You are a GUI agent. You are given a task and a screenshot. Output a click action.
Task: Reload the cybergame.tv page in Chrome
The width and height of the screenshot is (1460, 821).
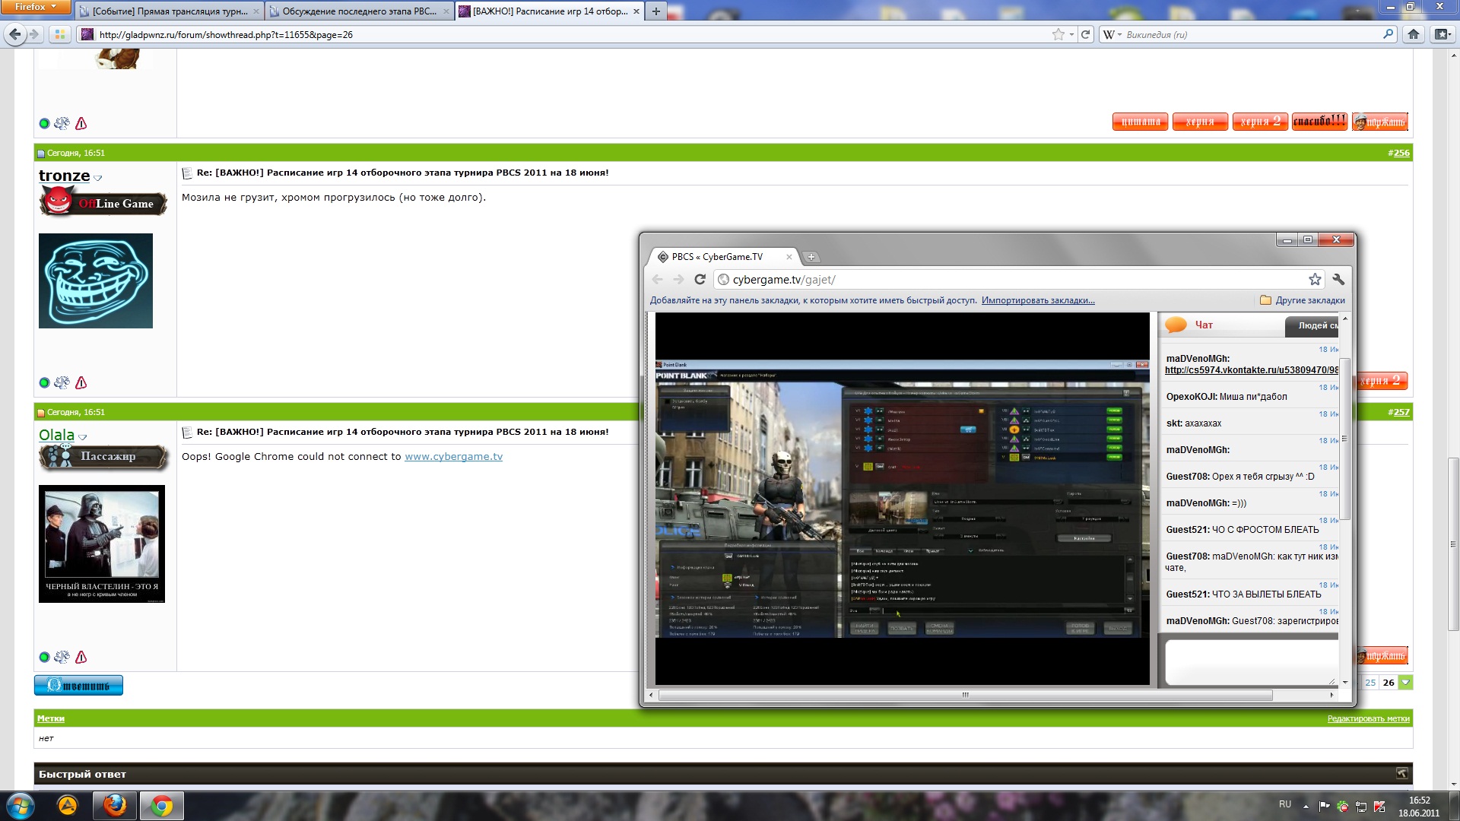click(700, 279)
